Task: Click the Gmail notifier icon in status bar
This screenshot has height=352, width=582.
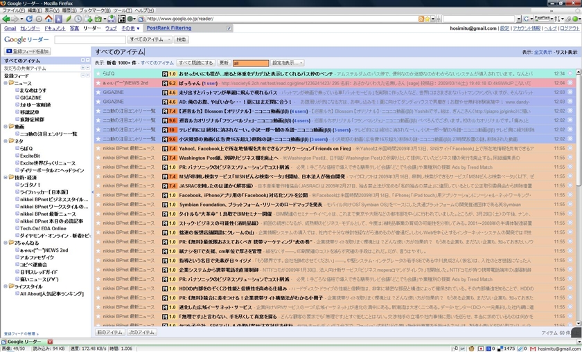Action: 533,349
